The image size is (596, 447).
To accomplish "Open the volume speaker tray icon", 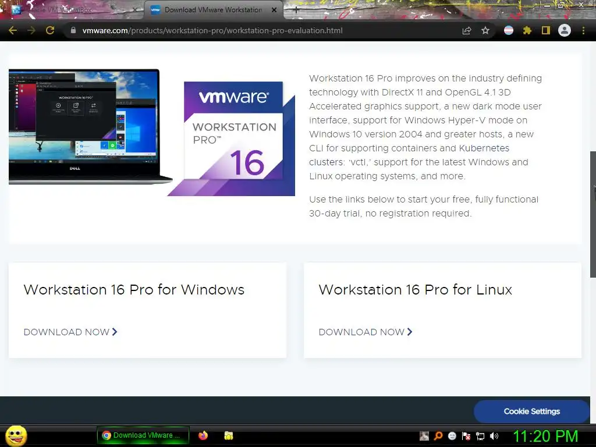I will click(494, 436).
